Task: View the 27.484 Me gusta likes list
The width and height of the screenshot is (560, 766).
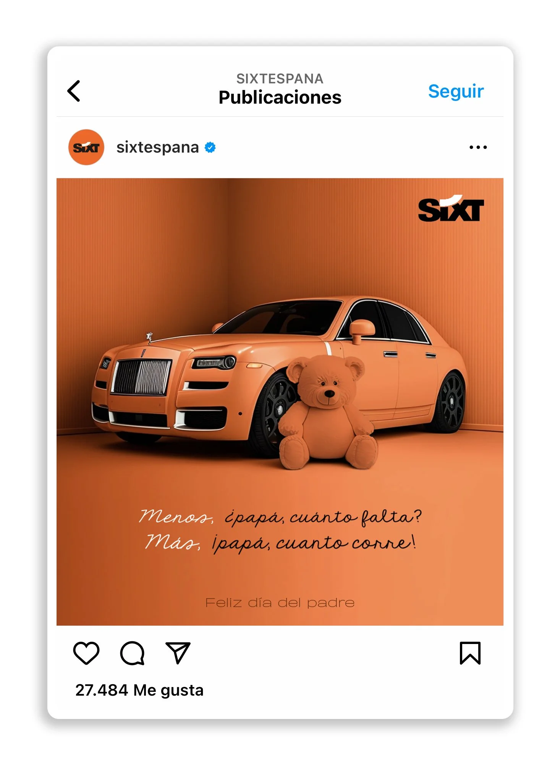Action: 139,690
